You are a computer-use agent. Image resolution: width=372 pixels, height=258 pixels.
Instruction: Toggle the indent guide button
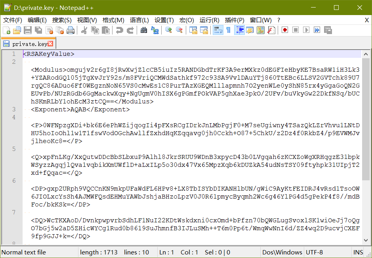click(x=239, y=30)
